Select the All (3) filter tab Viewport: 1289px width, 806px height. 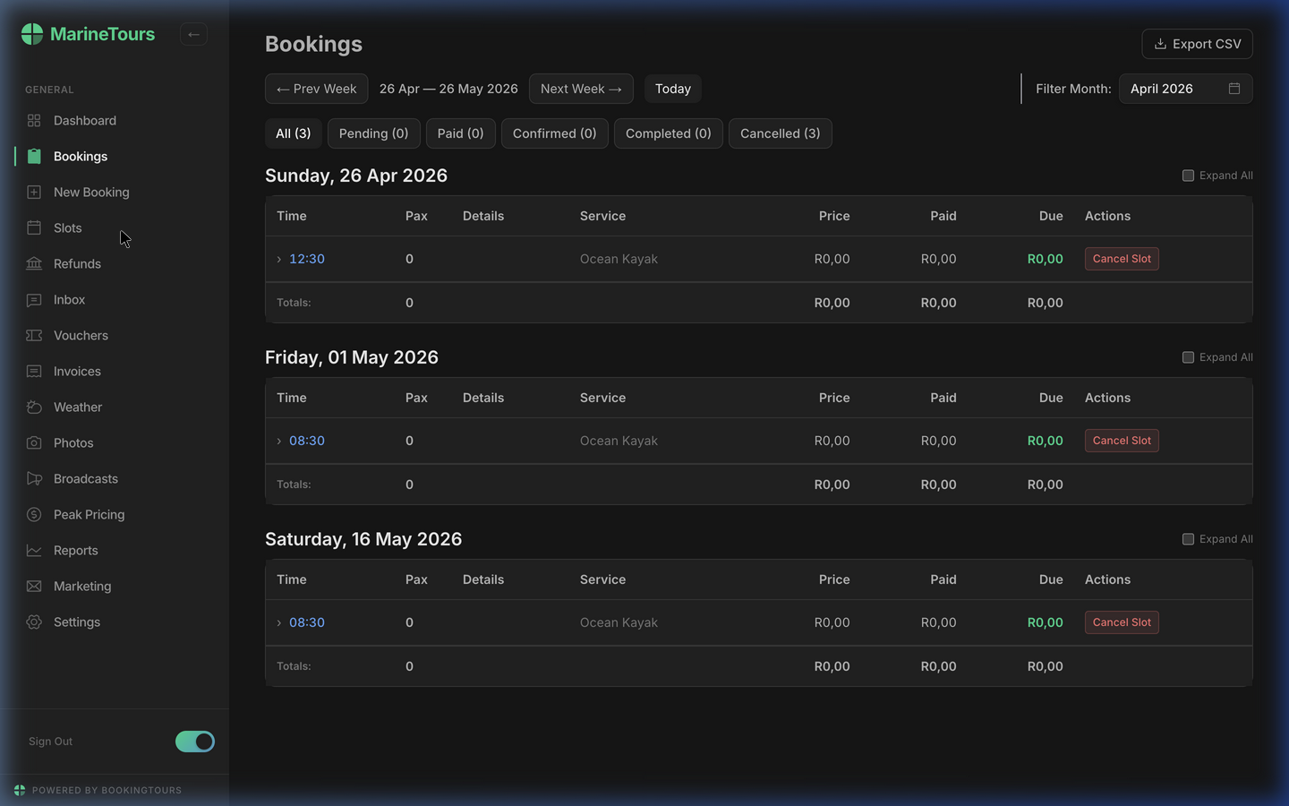click(293, 133)
